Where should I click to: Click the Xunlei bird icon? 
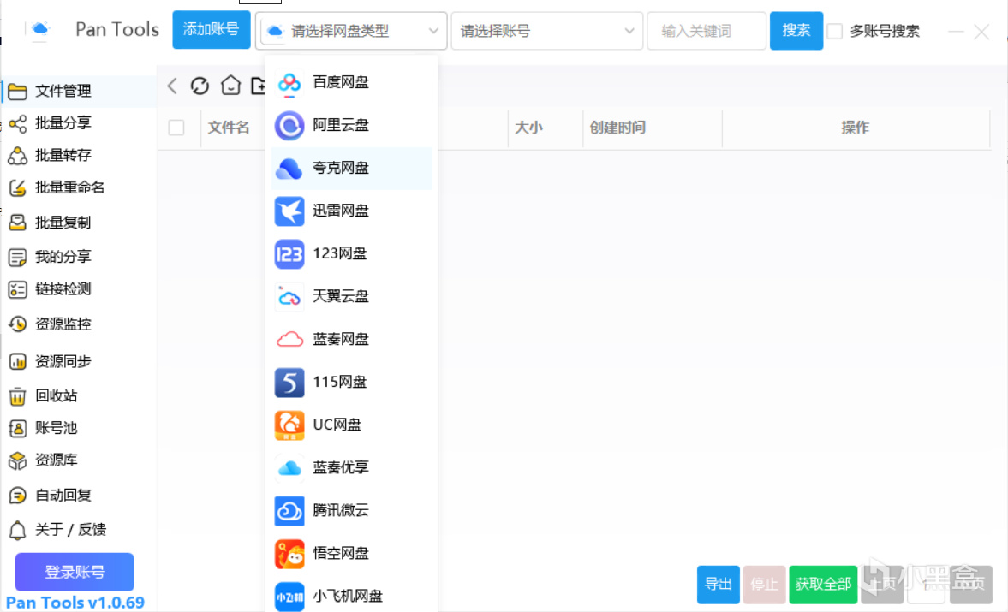[289, 211]
